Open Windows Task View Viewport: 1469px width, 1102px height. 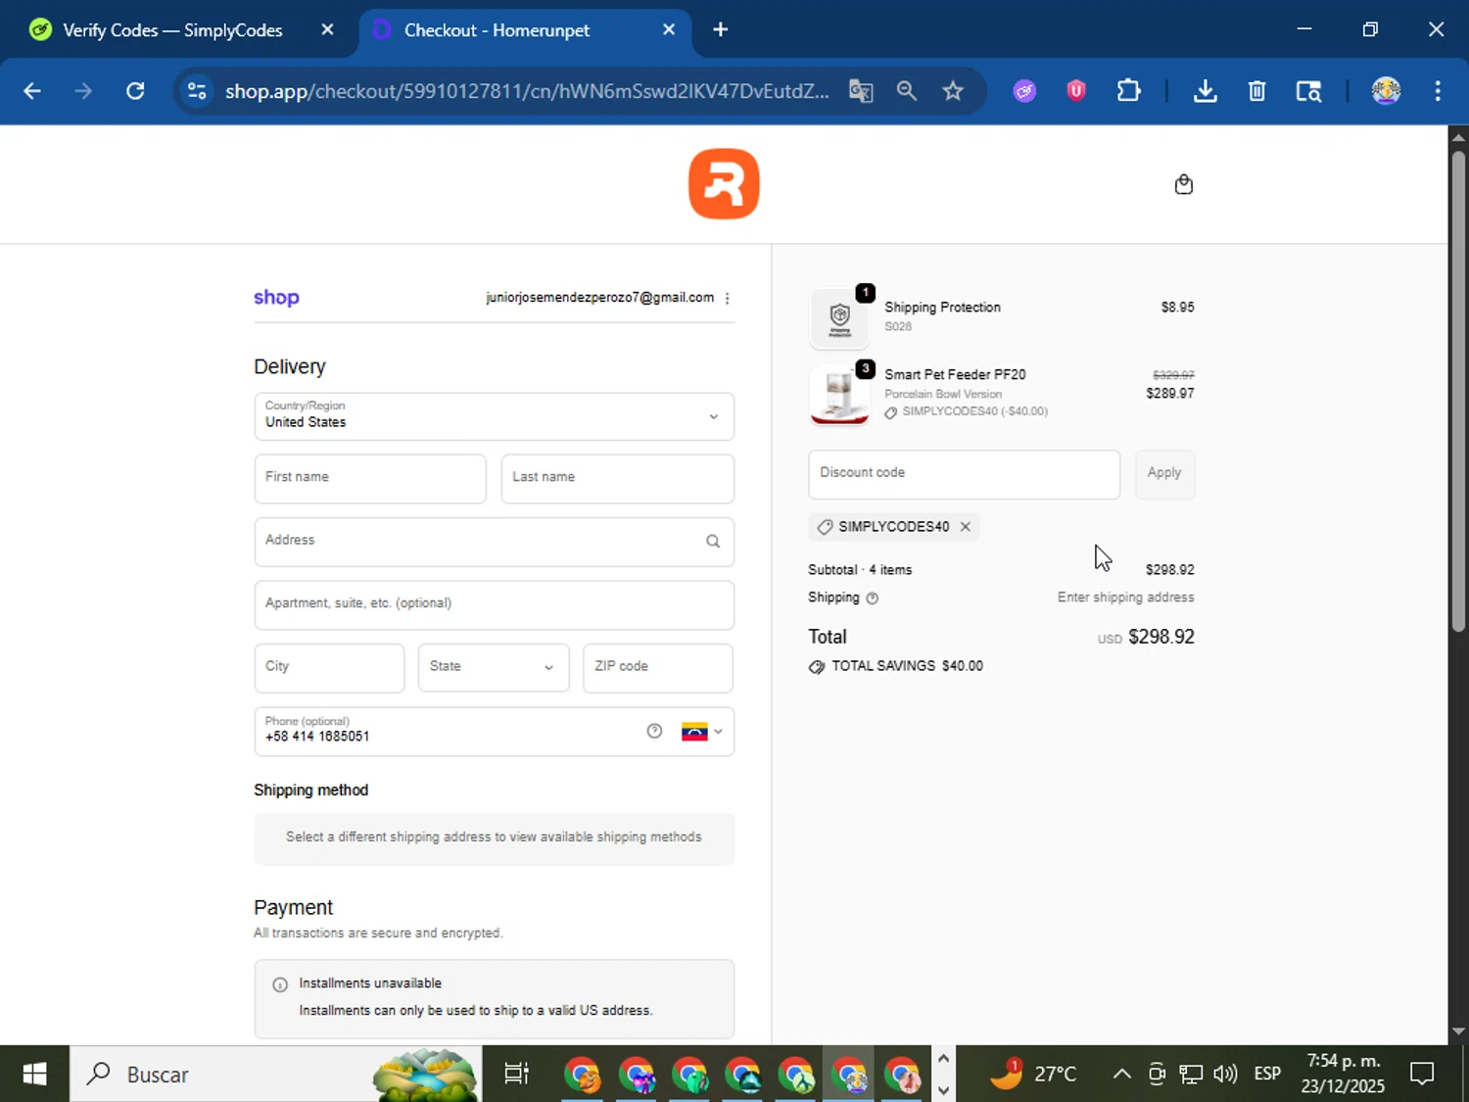tap(516, 1075)
